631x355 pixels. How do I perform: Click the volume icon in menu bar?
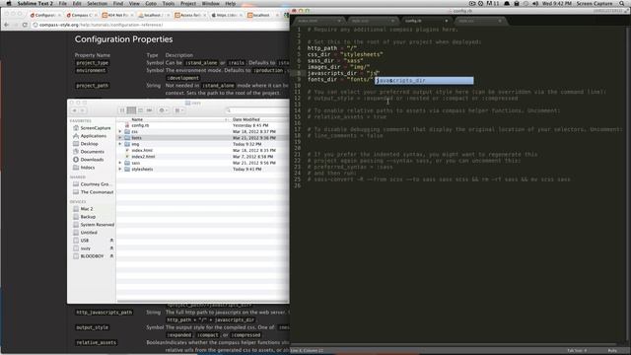(x=535, y=3)
